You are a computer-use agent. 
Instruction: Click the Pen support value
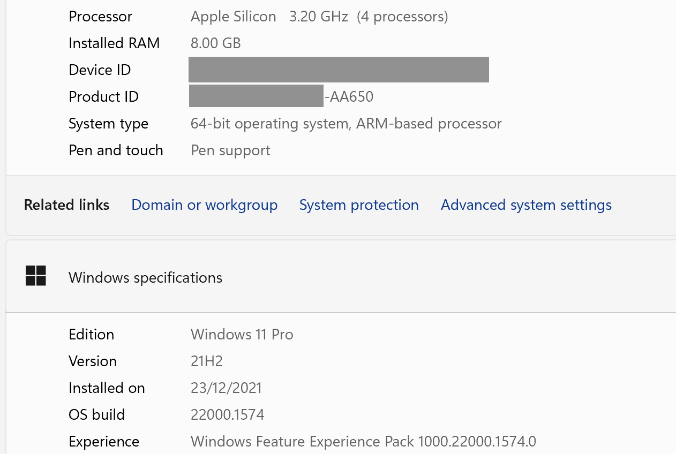pyautogui.click(x=230, y=150)
